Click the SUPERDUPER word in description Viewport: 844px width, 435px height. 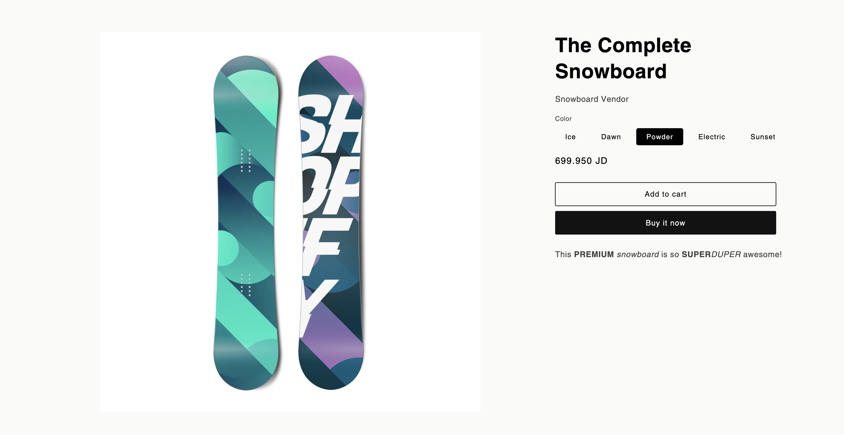coord(711,254)
